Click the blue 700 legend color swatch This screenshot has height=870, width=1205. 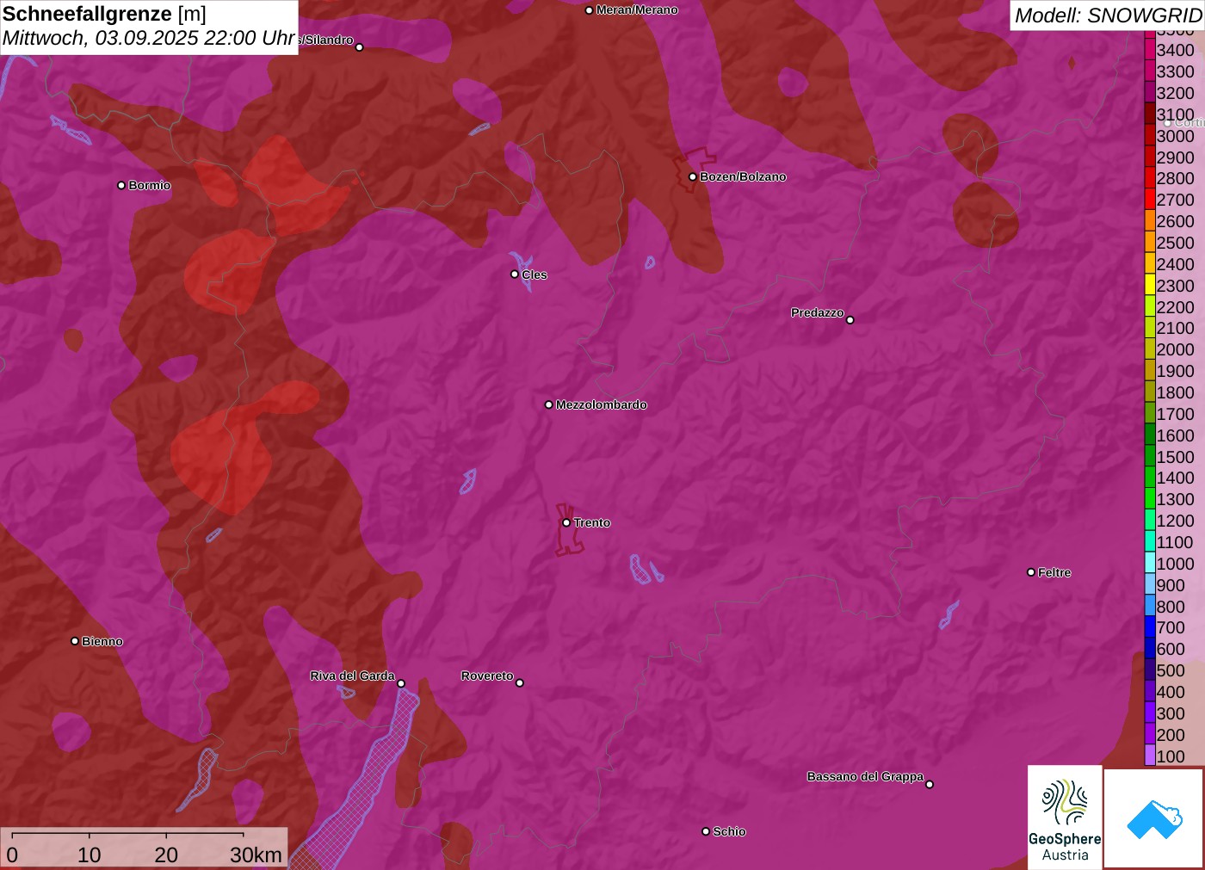click(1150, 627)
